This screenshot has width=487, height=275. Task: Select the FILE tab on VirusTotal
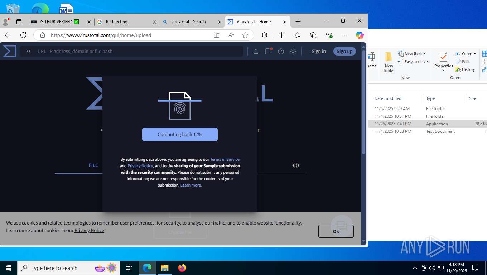(93, 165)
